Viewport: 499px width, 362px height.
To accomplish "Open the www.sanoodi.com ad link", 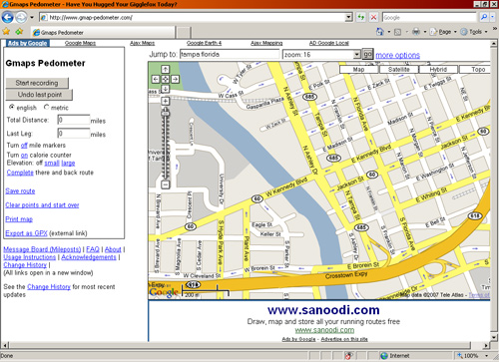I will (x=324, y=330).
